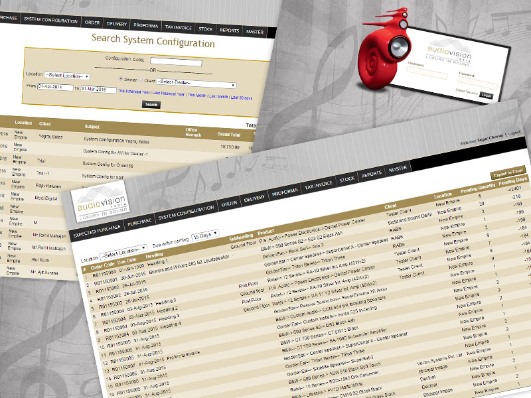
Task: Select the Client radio button in search form
Action: (141, 80)
